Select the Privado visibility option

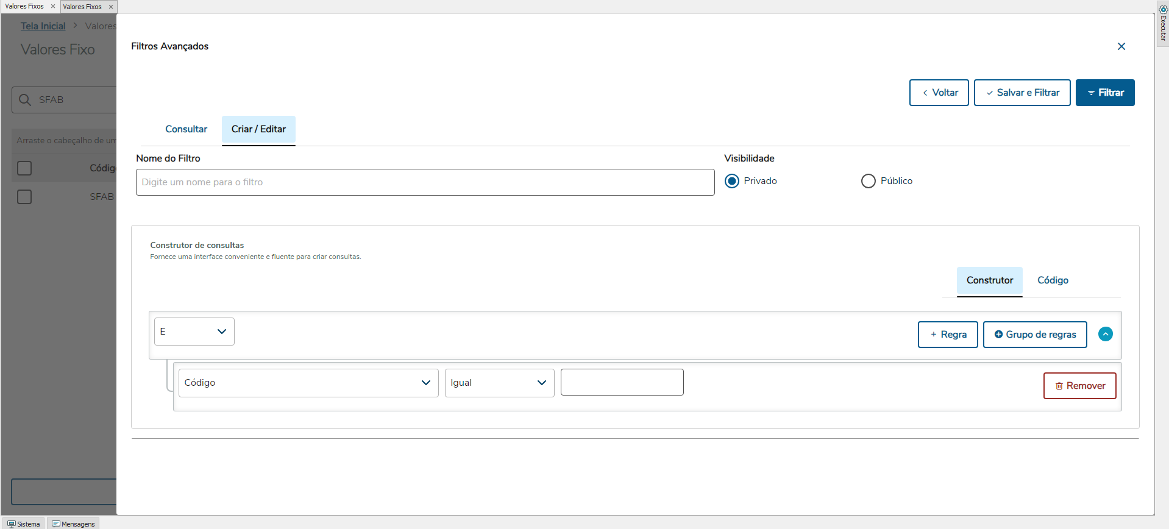tap(732, 181)
